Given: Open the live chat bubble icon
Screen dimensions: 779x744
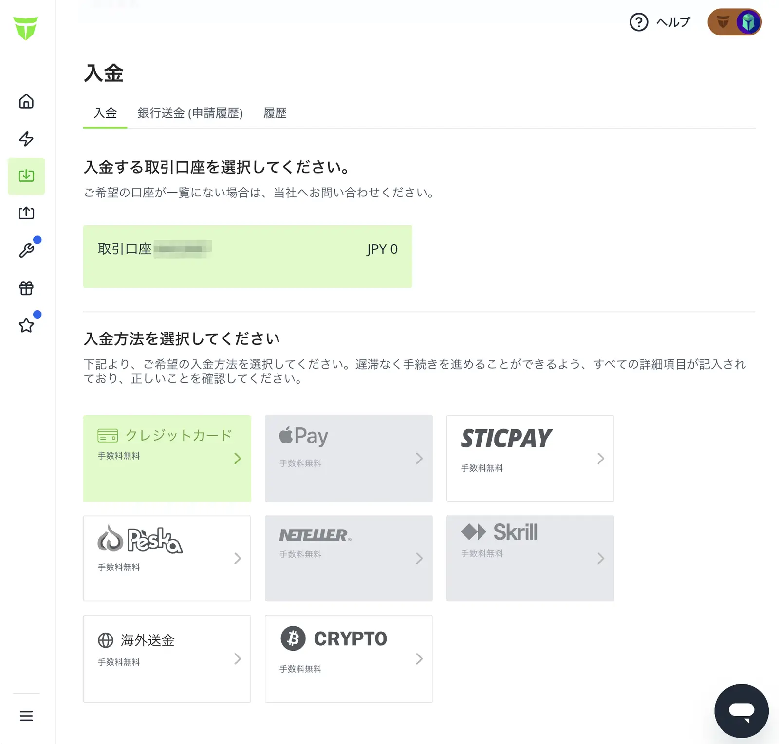Looking at the screenshot, I should 742,711.
